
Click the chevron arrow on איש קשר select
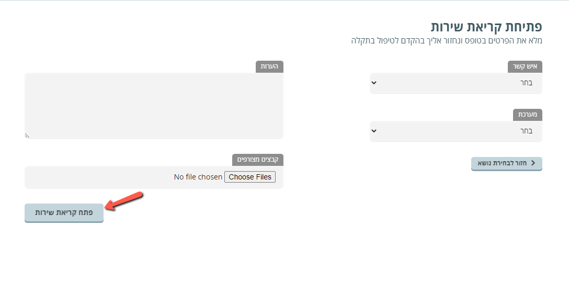[x=374, y=82]
